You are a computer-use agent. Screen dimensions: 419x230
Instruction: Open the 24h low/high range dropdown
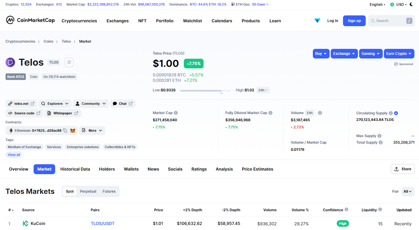[263, 90]
